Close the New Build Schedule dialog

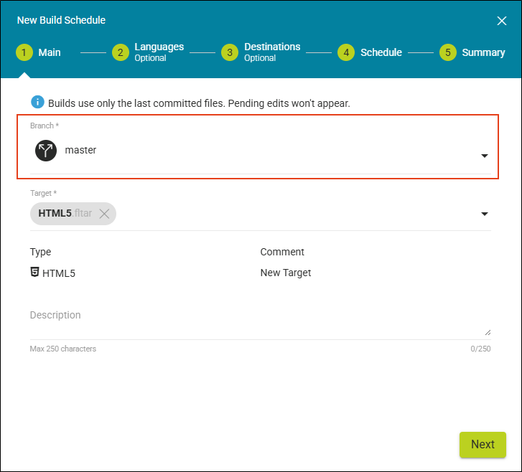click(502, 21)
